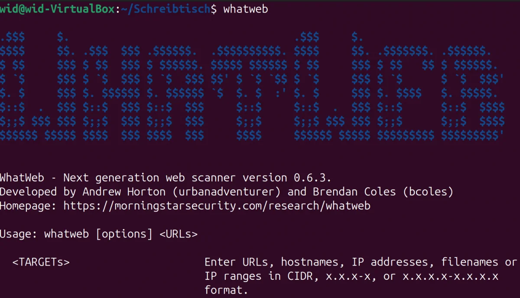
Task: Click the WhatWeb ASCII art banner
Action: point(251,87)
